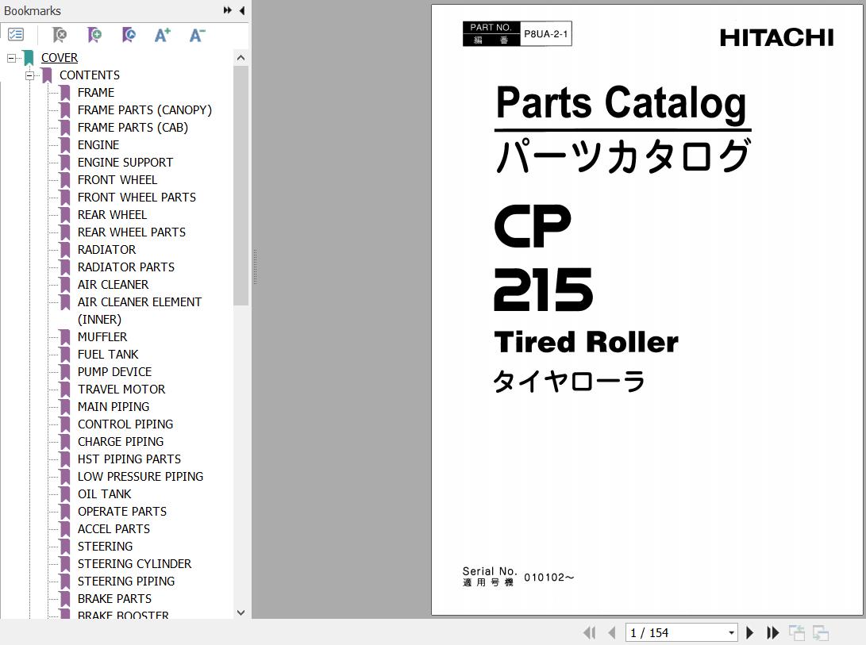
Task: Click the page number field showing 1 / 154
Action: (675, 633)
